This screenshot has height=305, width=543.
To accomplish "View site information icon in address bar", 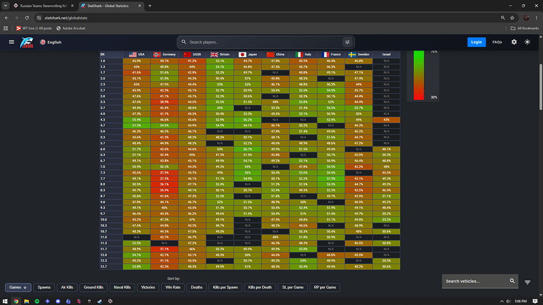I will coord(39,18).
